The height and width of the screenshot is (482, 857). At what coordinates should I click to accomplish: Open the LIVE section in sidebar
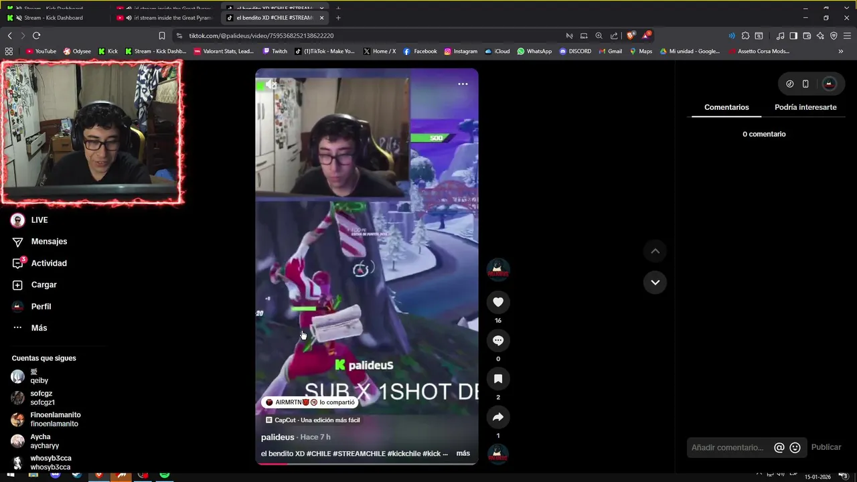point(30,220)
